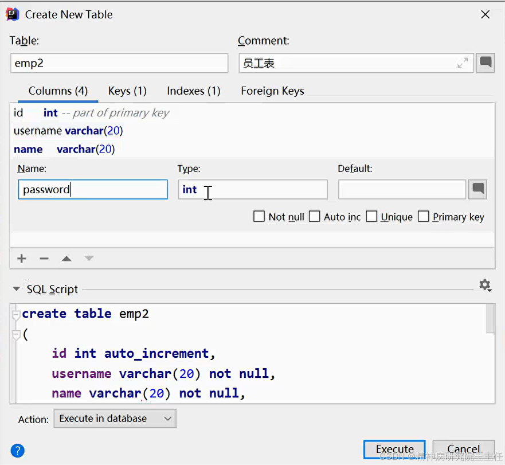The height and width of the screenshot is (465, 505).
Task: Move column up with the up arrow icon
Action: click(66, 258)
